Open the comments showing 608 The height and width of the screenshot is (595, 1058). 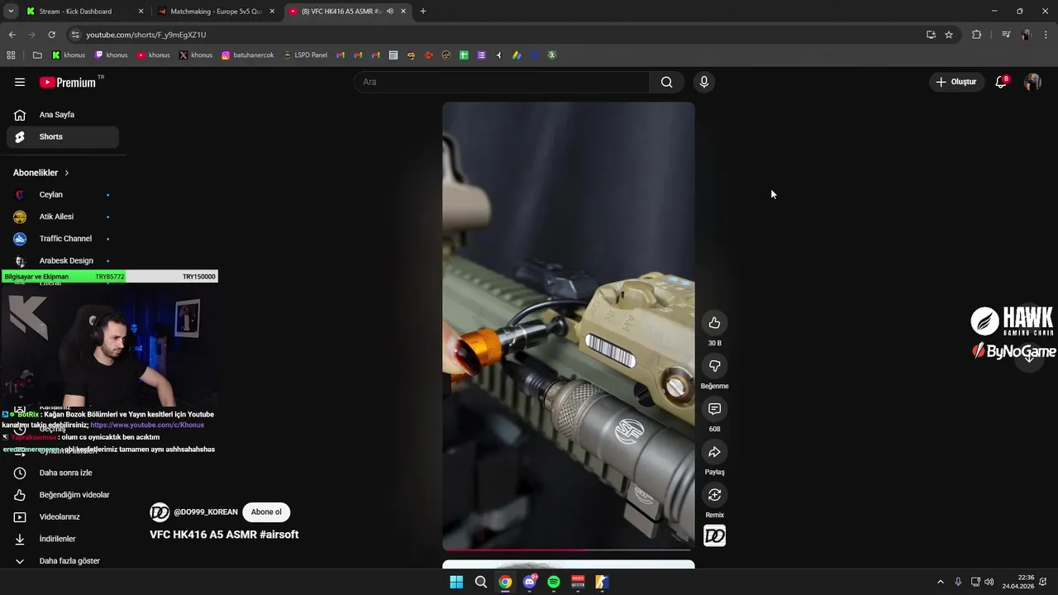tap(714, 409)
